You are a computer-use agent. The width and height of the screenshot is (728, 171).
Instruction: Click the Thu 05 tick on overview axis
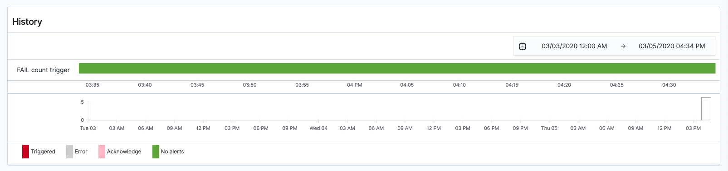pos(549,128)
